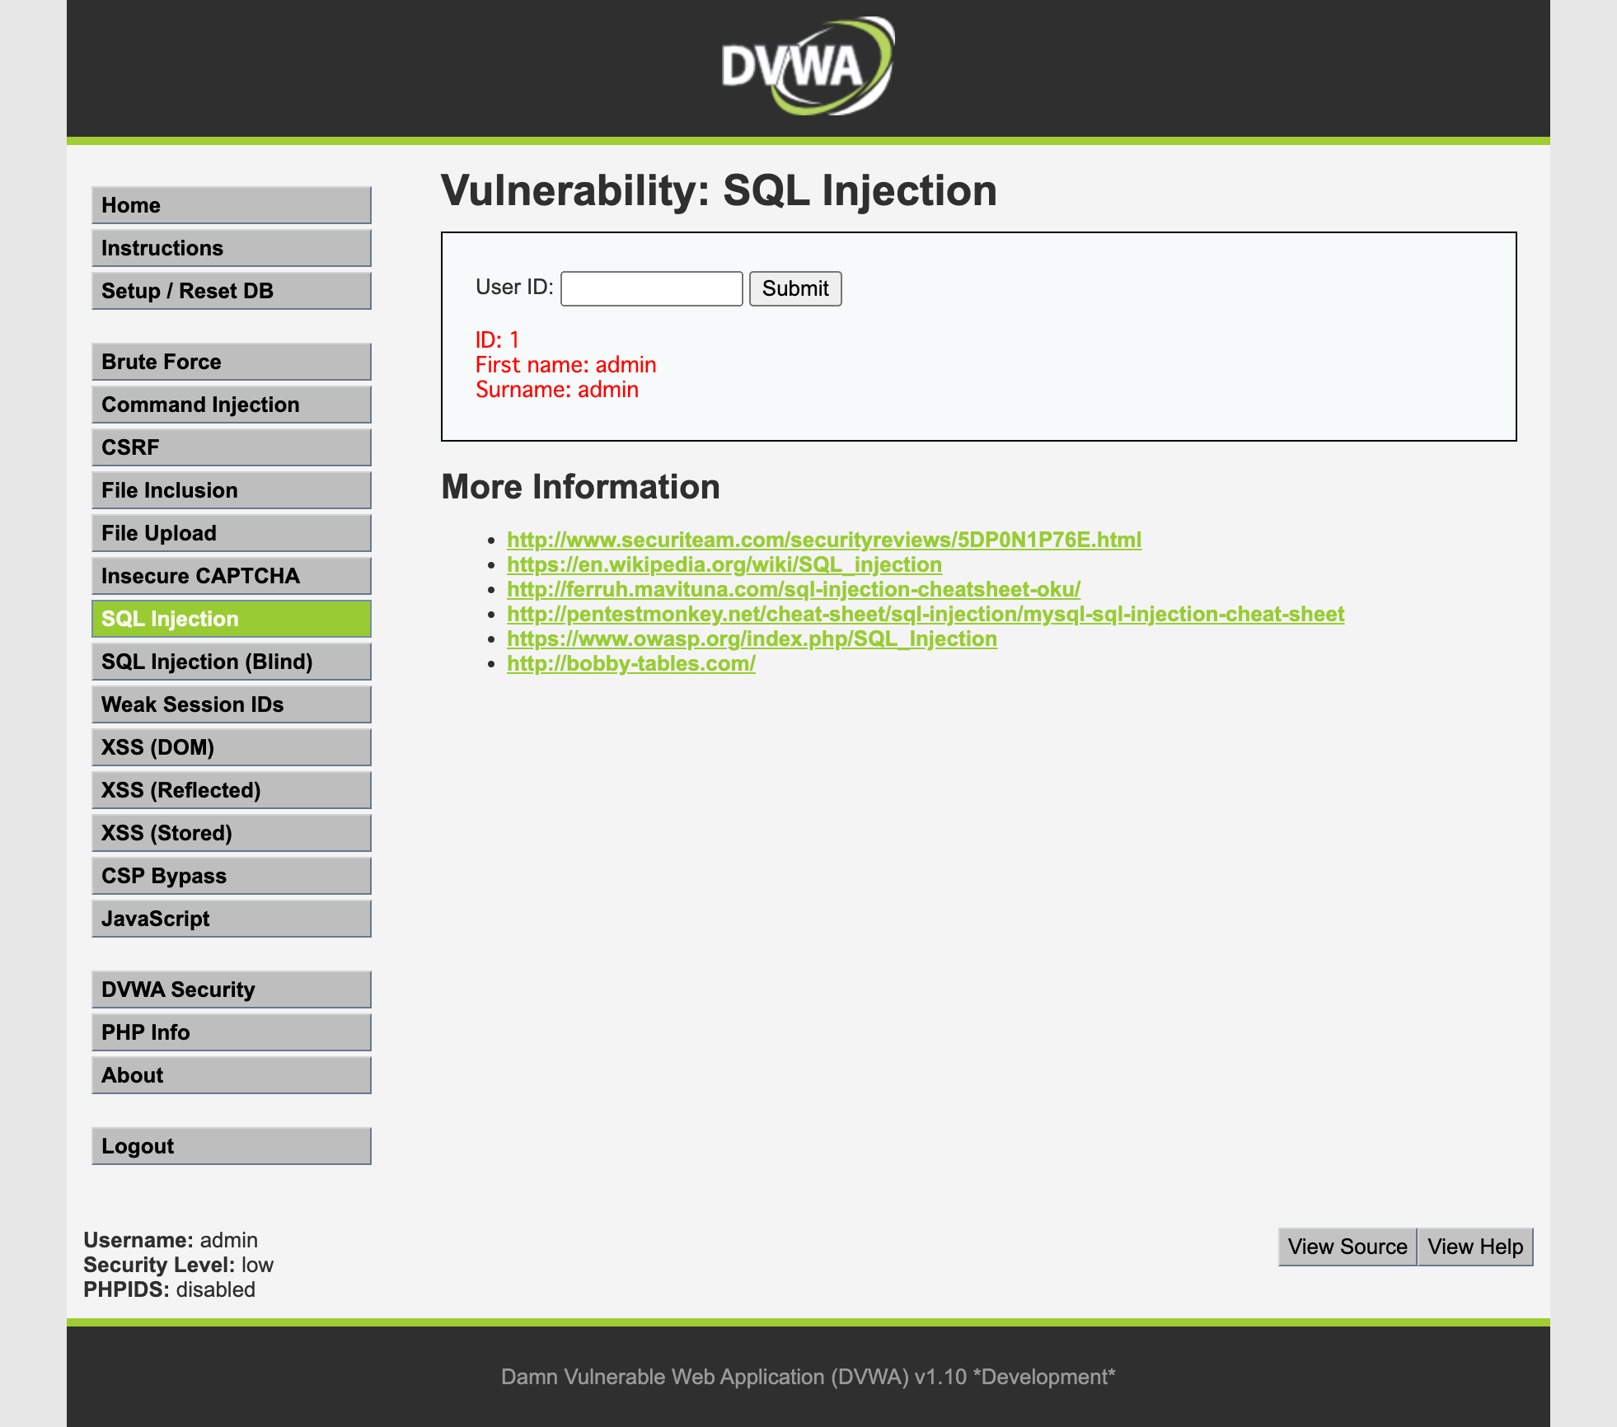The image size is (1617, 1427).
Task: Open the Instructions page
Action: 232,248
